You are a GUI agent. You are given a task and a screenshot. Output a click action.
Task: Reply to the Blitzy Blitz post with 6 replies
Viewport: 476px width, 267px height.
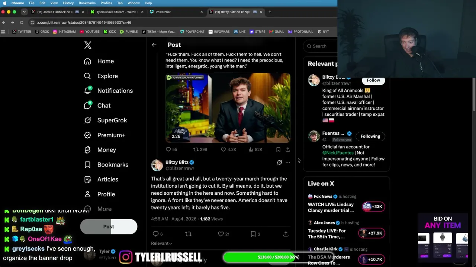pos(158,234)
